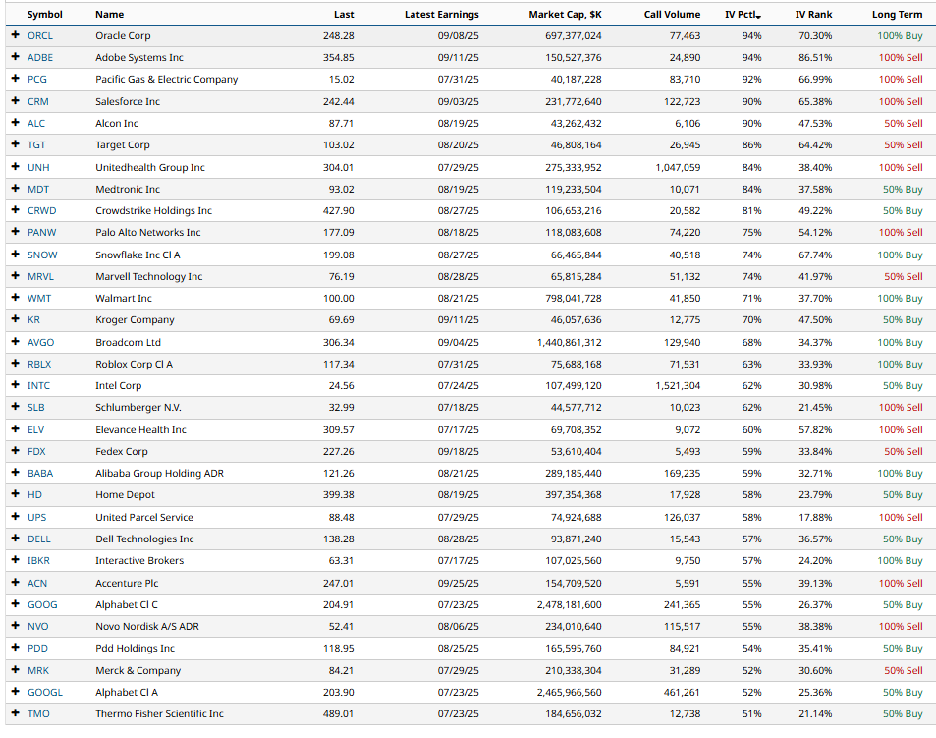
Task: Sort by Call Volume column
Action: click(672, 15)
